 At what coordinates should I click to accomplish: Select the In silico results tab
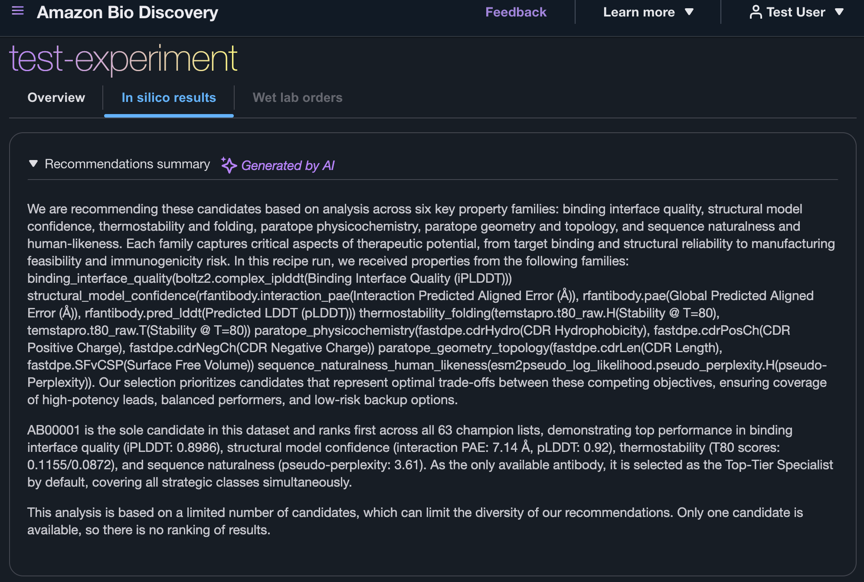(x=169, y=98)
